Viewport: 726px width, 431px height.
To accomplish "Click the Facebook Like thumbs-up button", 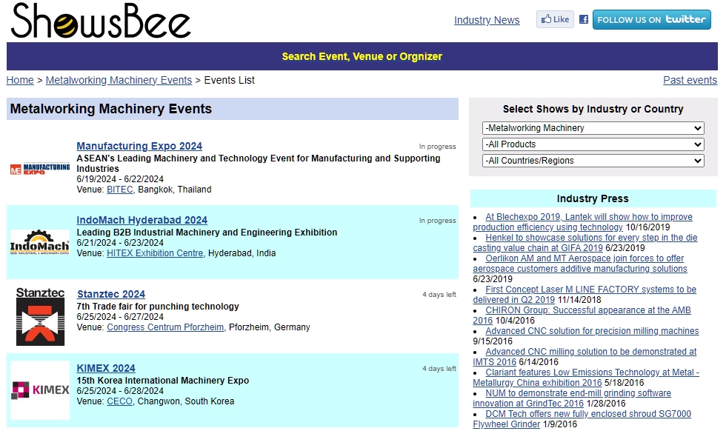I will point(555,19).
